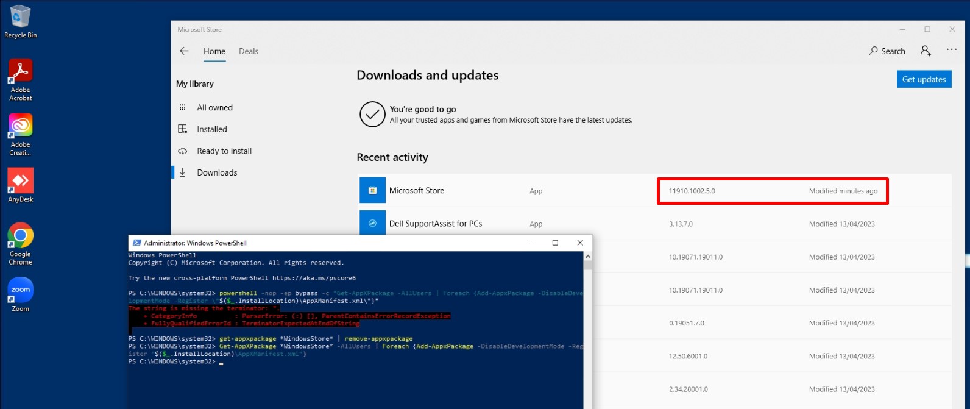Screen dimensions: 970x409
Task: Click the Microsoft Store app tile icon
Action: point(372,190)
